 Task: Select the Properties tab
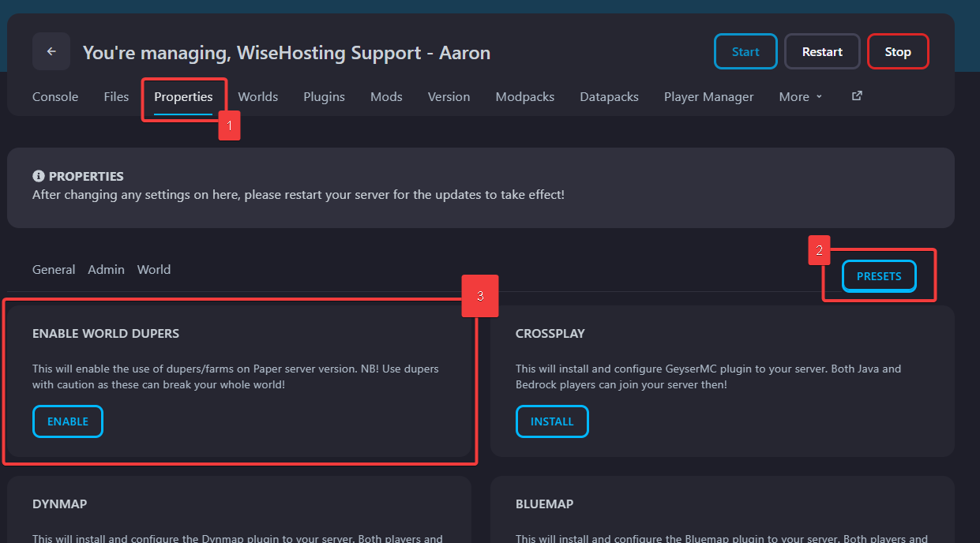183,97
